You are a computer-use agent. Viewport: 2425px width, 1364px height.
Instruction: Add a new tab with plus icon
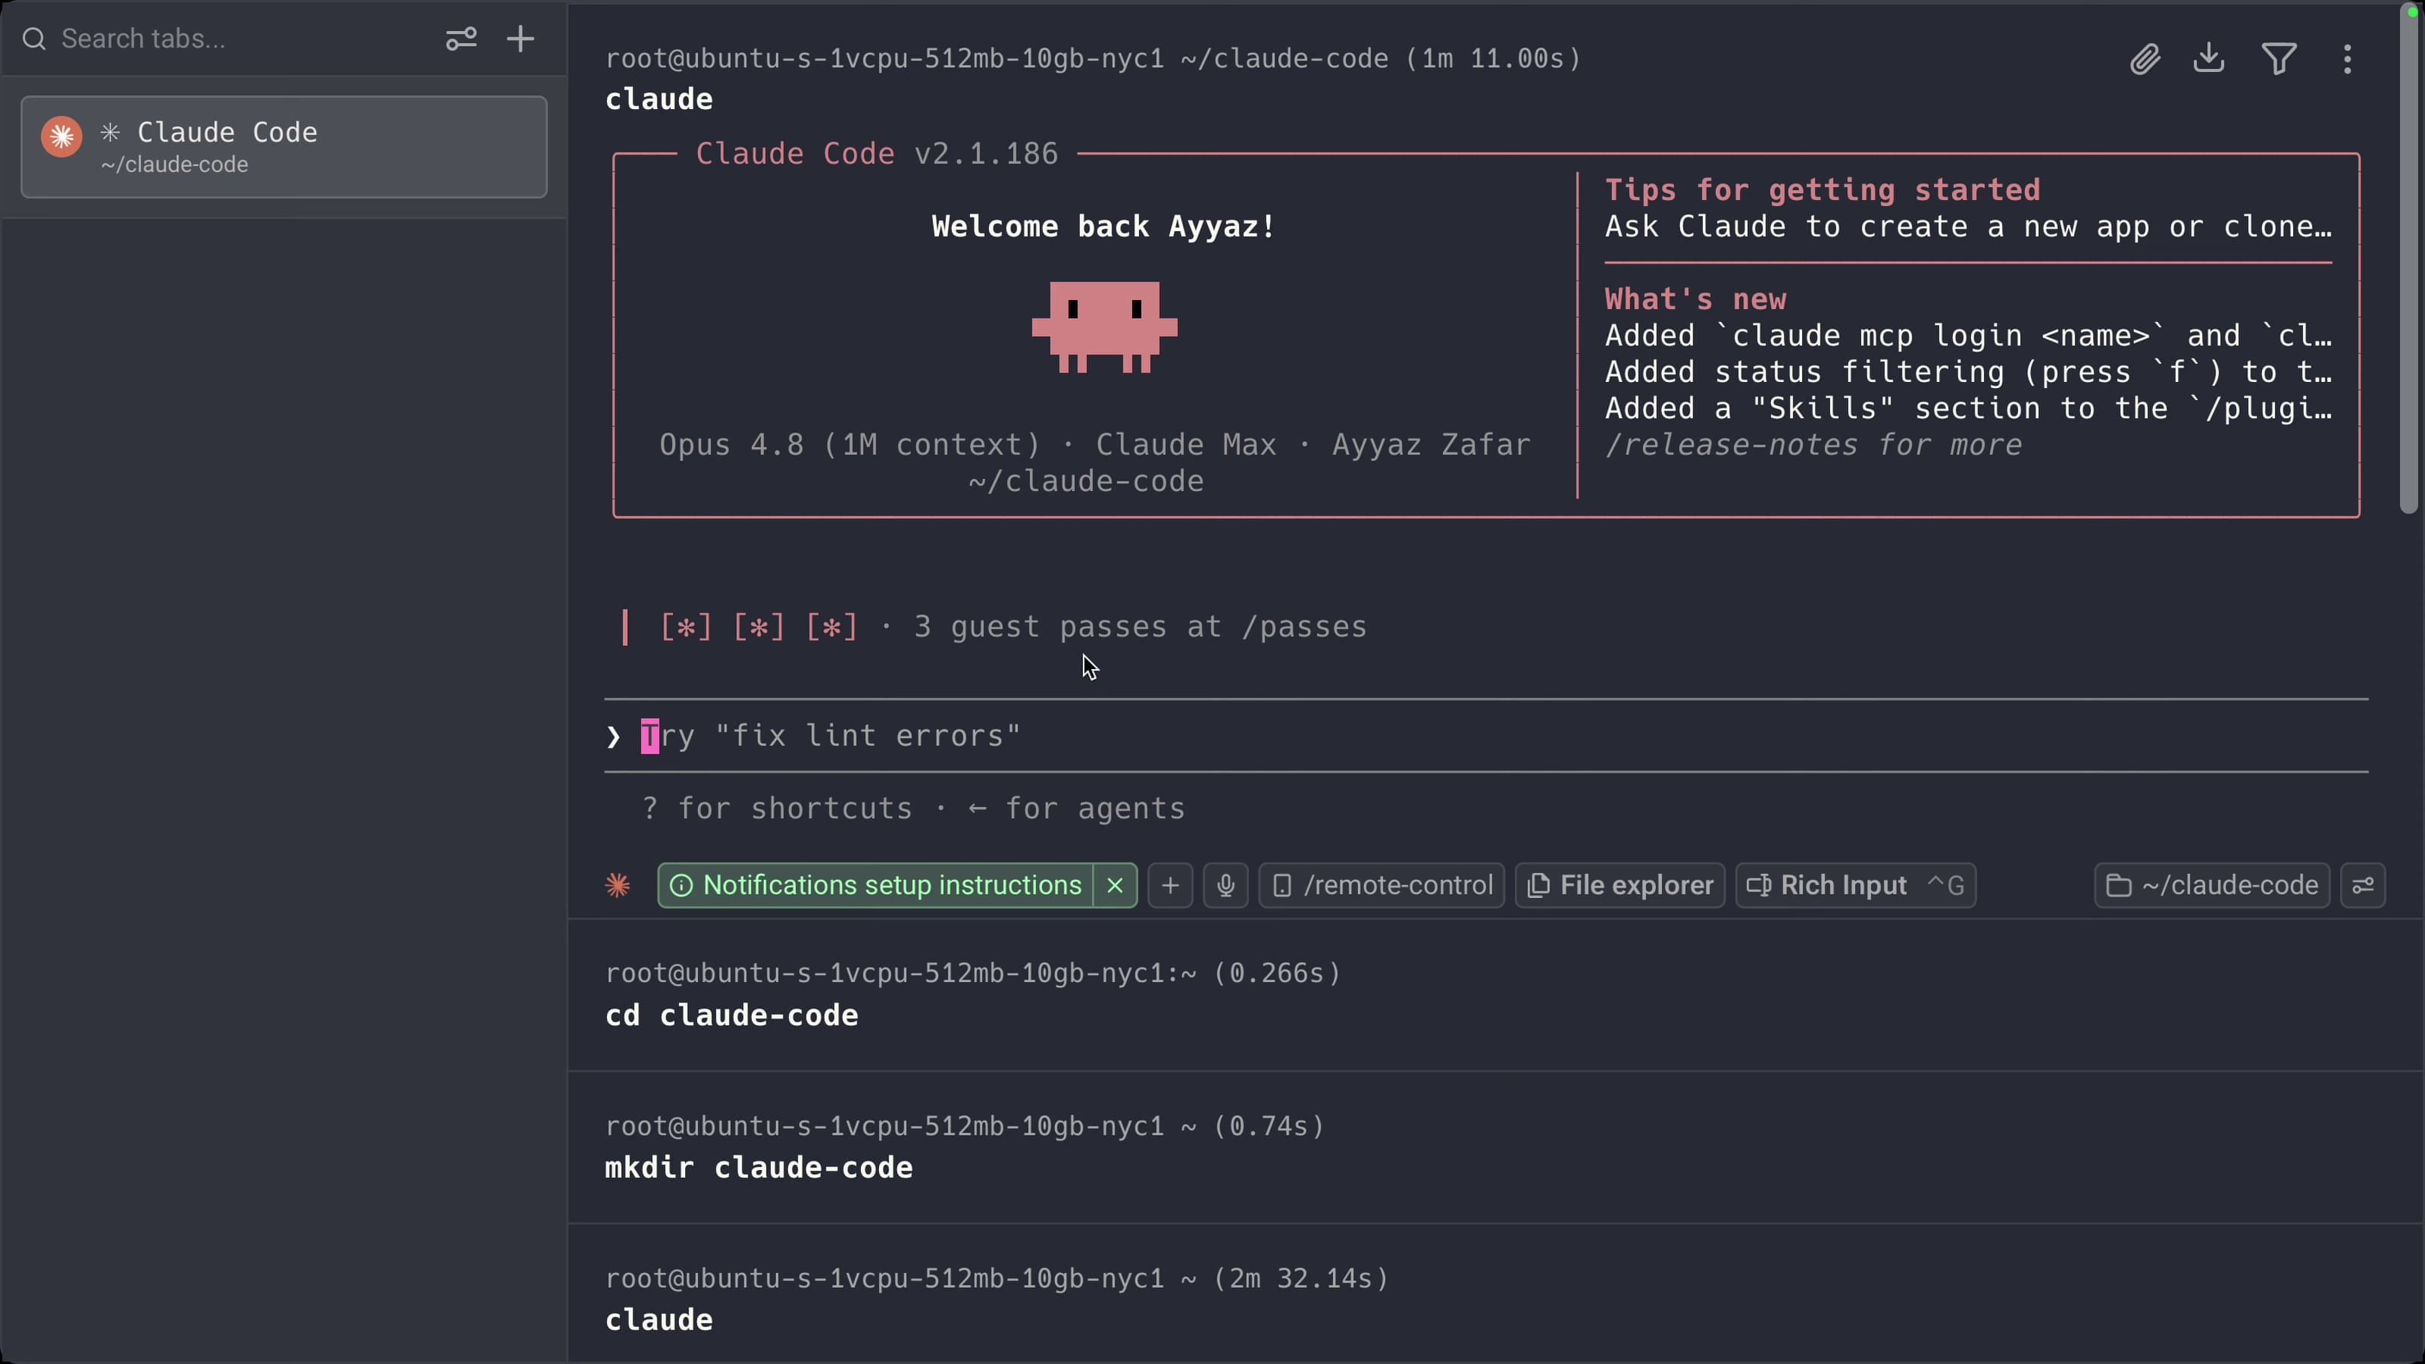pyautogui.click(x=521, y=39)
